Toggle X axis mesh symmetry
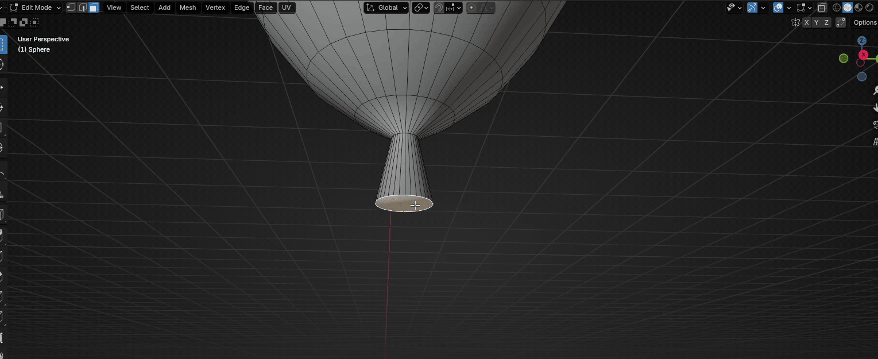The height and width of the screenshot is (359, 878). (806, 22)
